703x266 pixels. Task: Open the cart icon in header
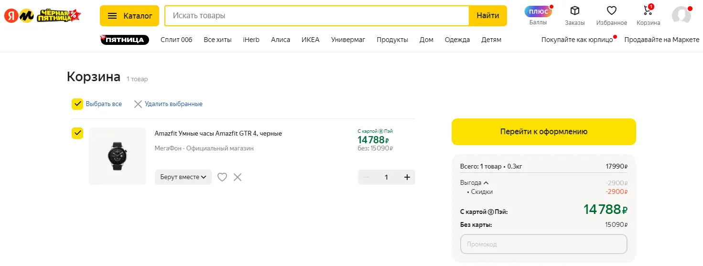click(x=648, y=11)
